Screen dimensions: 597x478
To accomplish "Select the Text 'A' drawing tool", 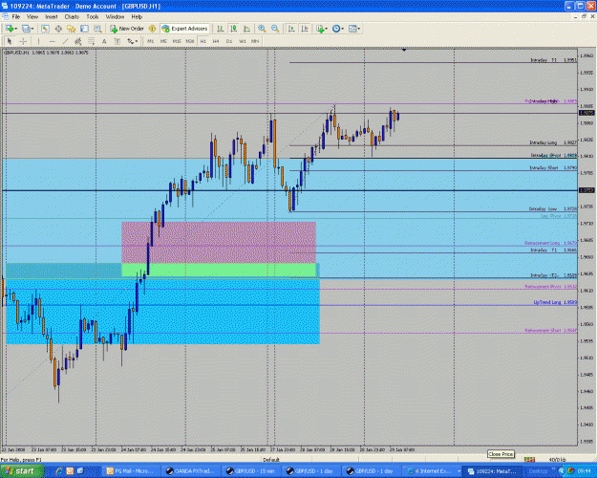I will (x=104, y=41).
